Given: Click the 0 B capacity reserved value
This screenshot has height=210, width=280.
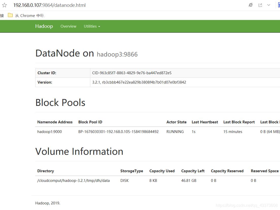Looking at the screenshot, I should (x=214, y=181).
